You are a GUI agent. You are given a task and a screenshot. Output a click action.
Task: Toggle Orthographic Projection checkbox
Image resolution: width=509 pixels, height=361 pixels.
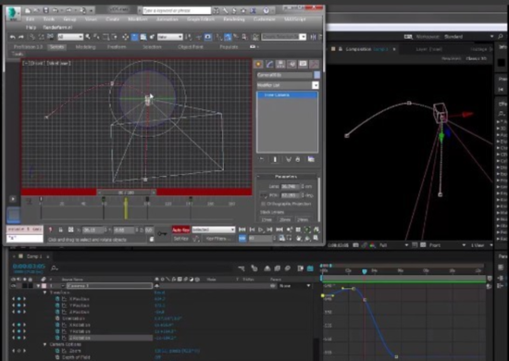(x=263, y=204)
